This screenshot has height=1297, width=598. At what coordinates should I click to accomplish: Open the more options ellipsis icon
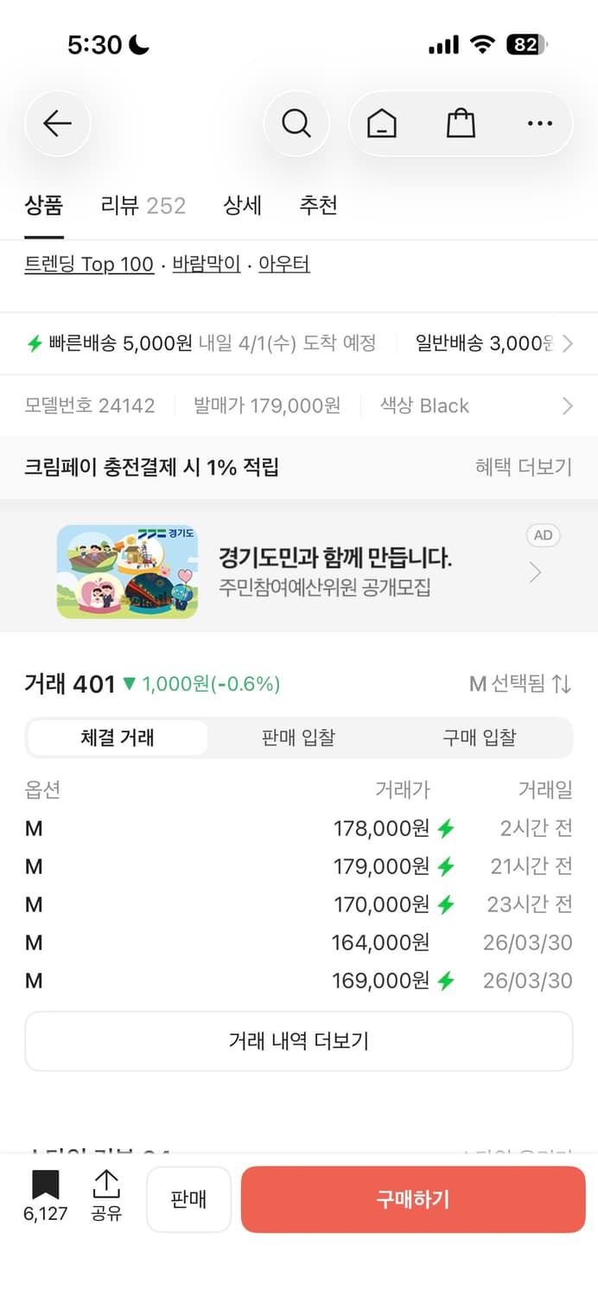click(x=538, y=123)
